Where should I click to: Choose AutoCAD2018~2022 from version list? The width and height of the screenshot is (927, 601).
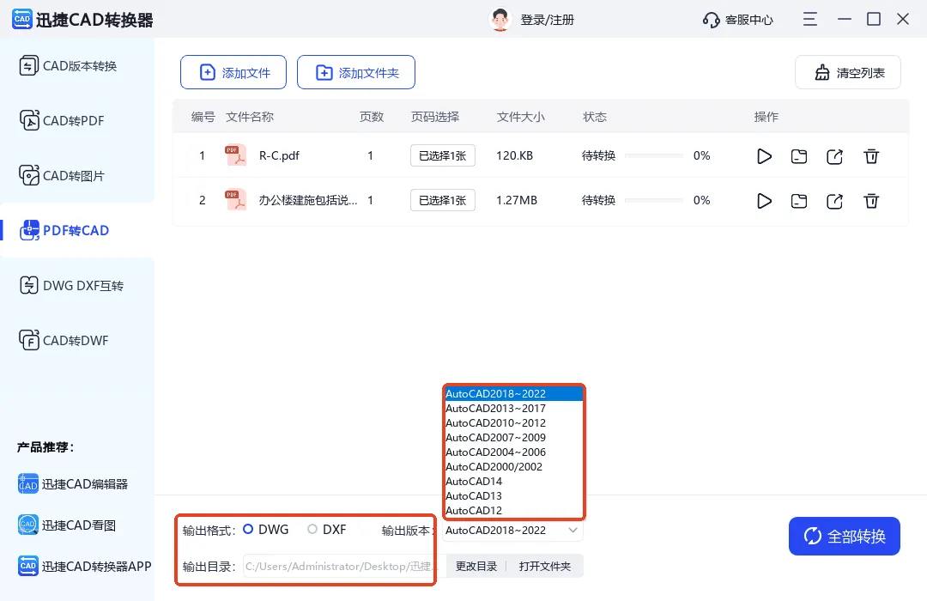coord(513,394)
